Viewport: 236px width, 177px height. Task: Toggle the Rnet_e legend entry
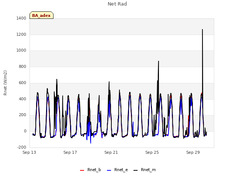[117, 170]
